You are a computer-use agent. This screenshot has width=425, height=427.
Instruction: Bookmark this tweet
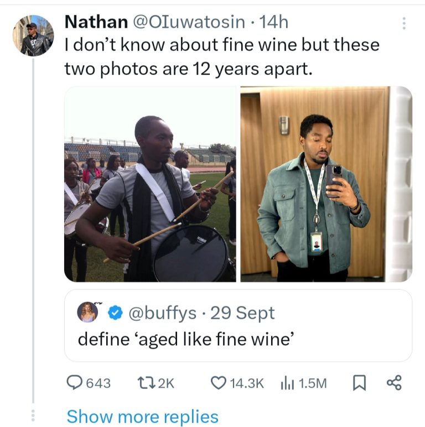tap(358, 383)
